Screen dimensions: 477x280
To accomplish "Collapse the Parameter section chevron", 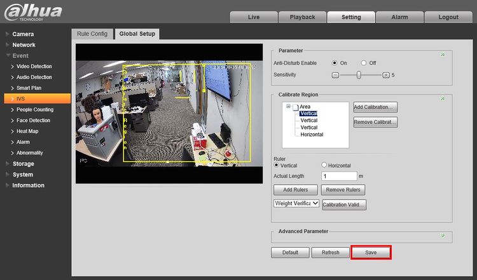I will tap(443, 55).
